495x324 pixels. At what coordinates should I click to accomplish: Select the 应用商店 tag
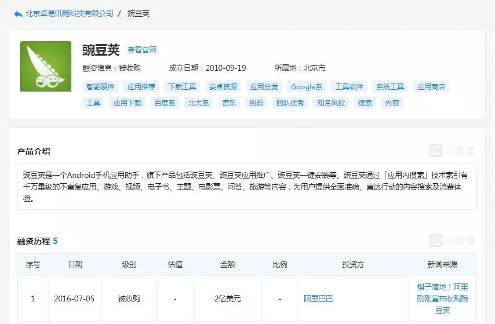click(x=431, y=86)
